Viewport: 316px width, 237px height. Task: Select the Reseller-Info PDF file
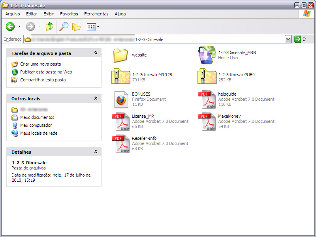[x=122, y=143]
